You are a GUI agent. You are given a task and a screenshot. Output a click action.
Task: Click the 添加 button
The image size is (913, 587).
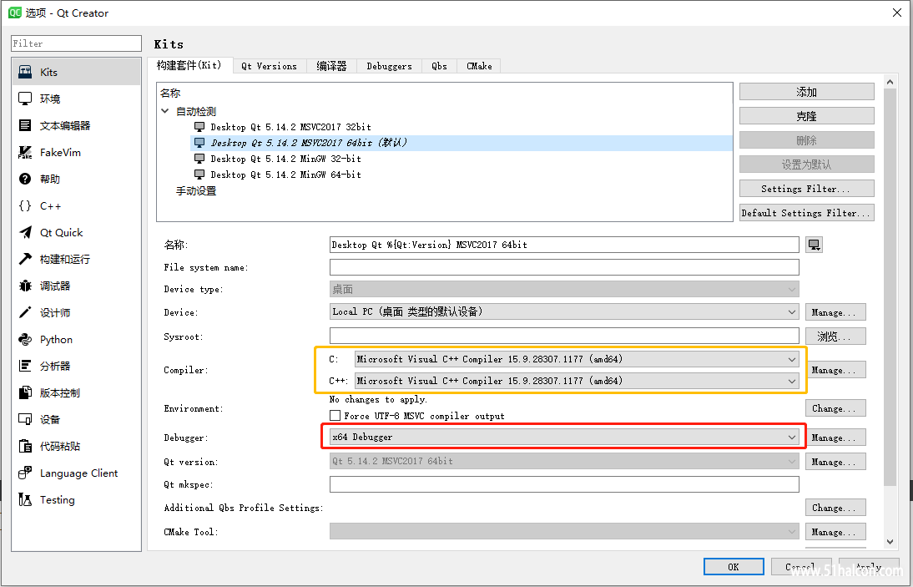(x=806, y=92)
